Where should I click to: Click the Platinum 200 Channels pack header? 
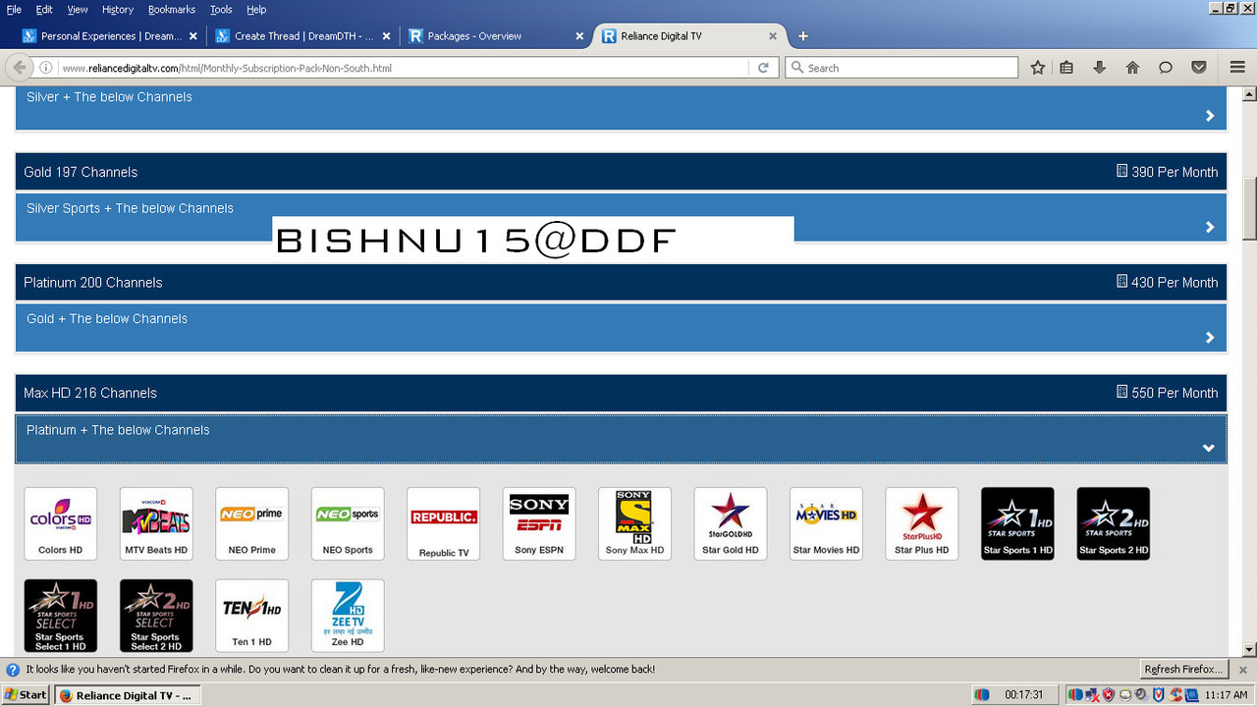click(x=621, y=282)
